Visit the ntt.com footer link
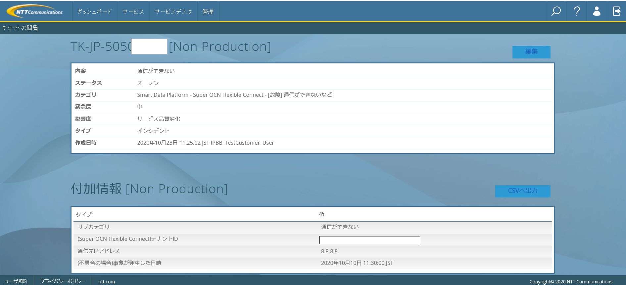The height and width of the screenshot is (285, 626). point(107,282)
